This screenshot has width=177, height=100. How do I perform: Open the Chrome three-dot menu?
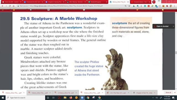[x=175, y=6]
